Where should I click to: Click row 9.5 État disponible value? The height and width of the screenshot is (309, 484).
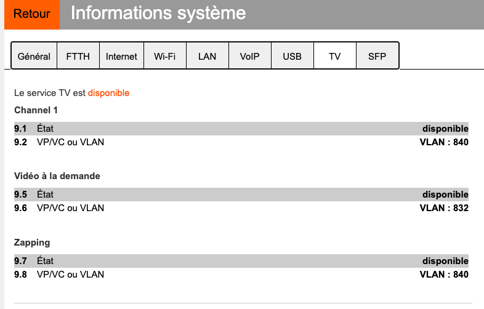[445, 195]
